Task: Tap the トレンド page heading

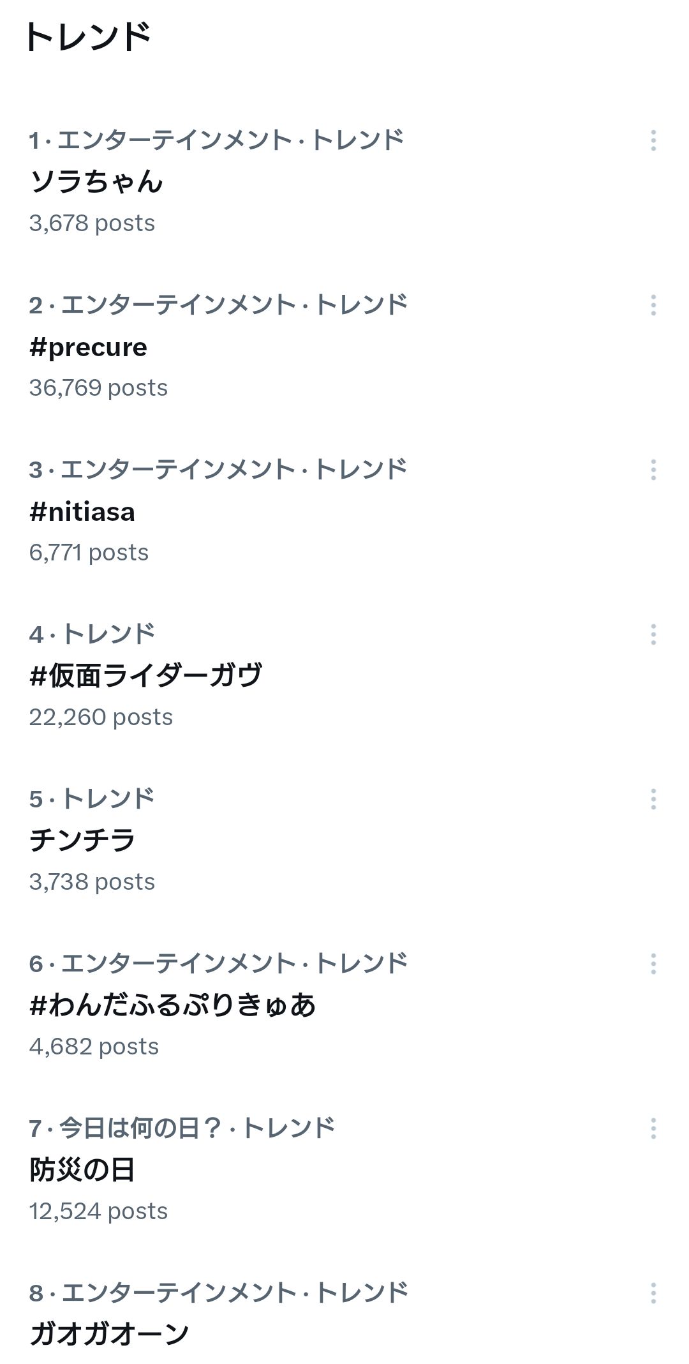Action: (87, 36)
